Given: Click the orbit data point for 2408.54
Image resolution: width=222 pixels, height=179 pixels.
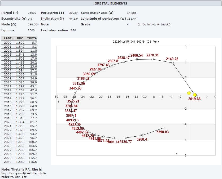Looking at the screenshot, I should click(x=137, y=59).
